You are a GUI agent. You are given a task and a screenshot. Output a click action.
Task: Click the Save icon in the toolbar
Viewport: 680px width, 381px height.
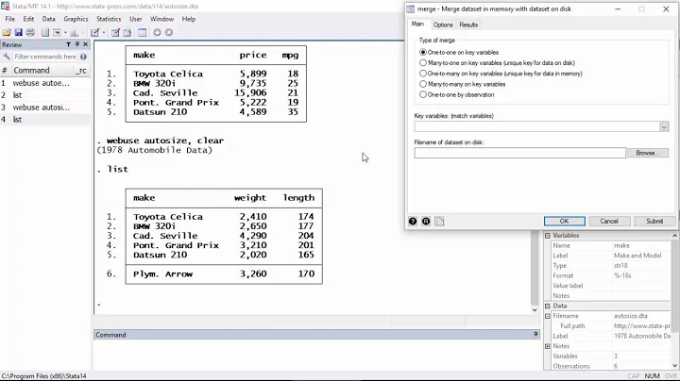pyautogui.click(x=19, y=32)
